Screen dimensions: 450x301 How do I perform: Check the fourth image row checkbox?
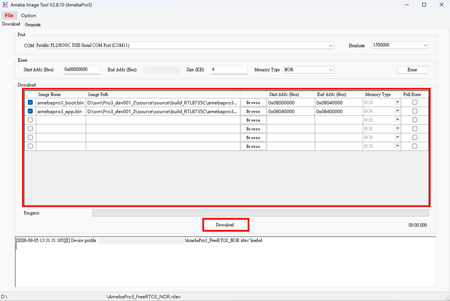[x=30, y=128]
